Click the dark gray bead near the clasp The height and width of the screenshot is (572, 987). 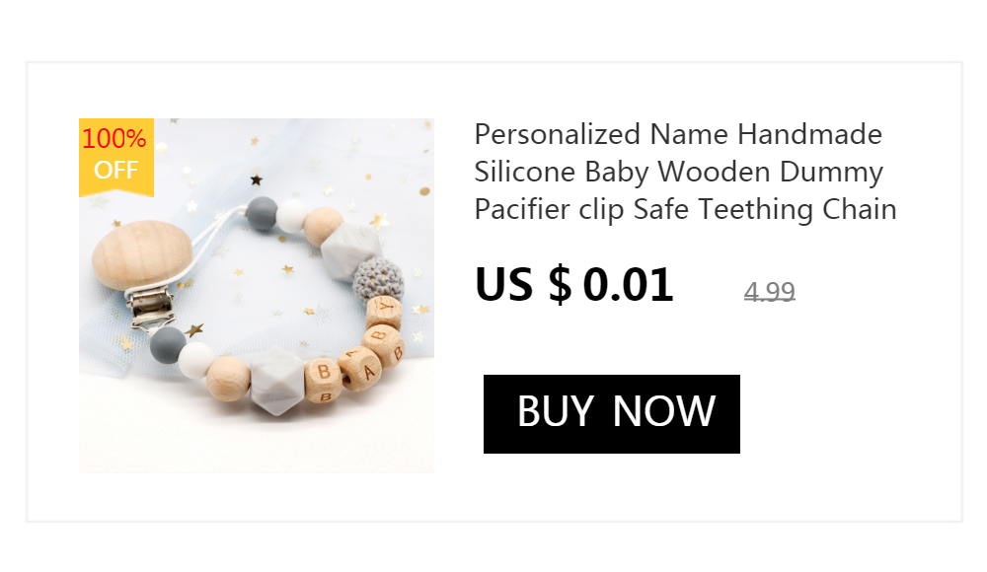[168, 345]
